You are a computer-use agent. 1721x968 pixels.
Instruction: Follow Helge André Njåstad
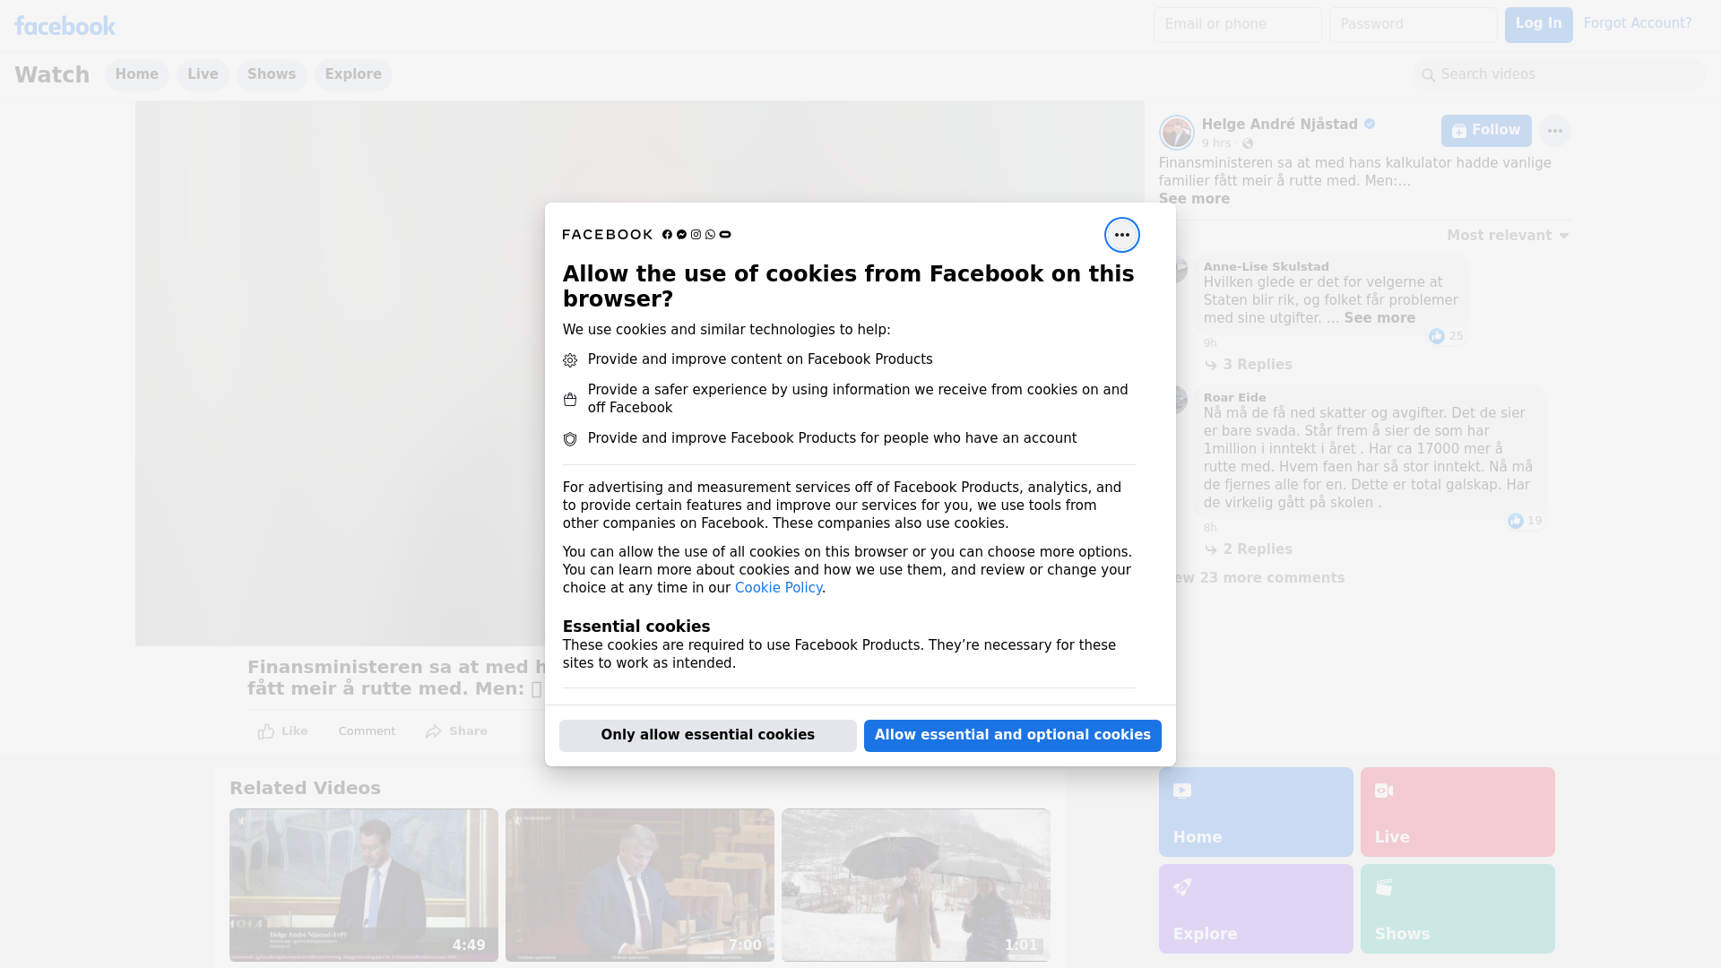(x=1486, y=131)
